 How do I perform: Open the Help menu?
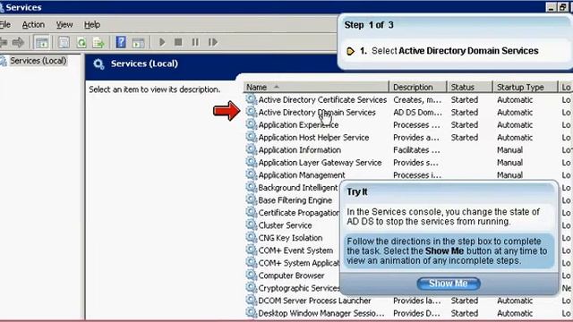[x=92, y=25]
